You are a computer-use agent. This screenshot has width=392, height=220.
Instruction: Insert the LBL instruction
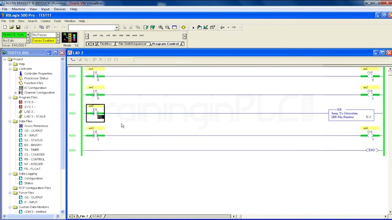tap(101, 35)
